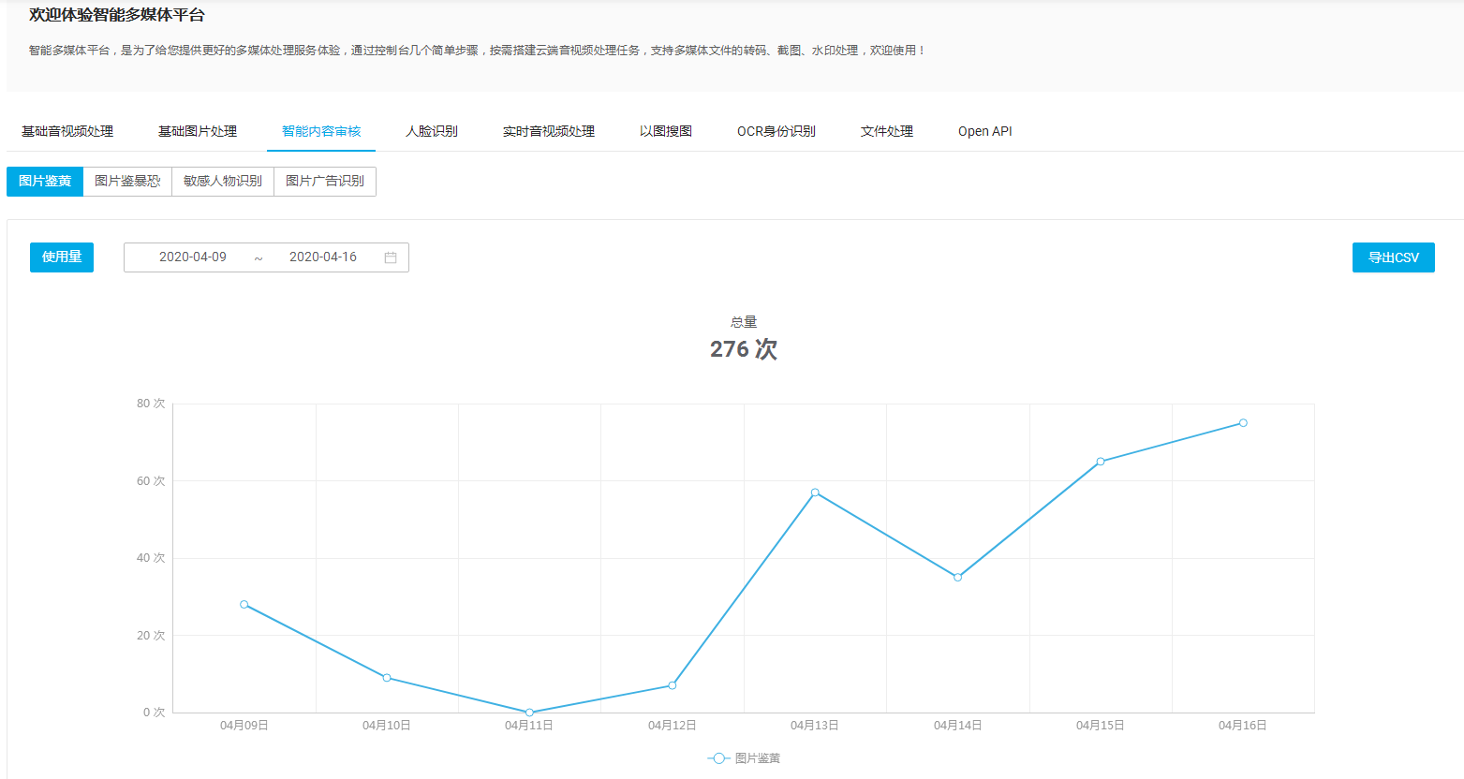The image size is (1464, 779).
Task: Click the 04月14日 x-axis label
Action: click(x=957, y=726)
